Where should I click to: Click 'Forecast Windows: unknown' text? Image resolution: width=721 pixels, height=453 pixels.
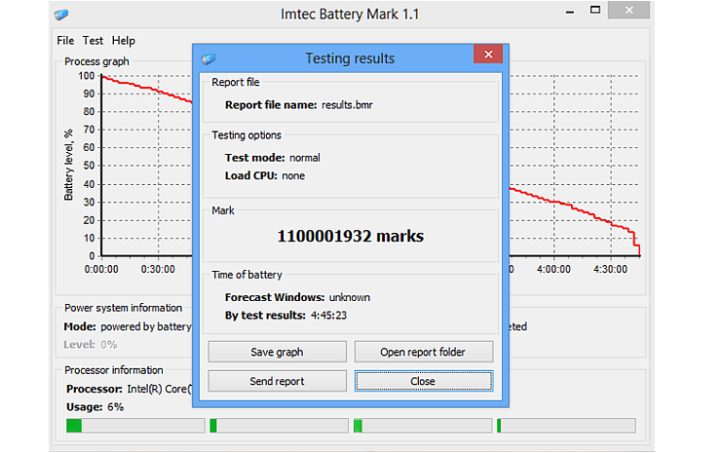tap(297, 297)
